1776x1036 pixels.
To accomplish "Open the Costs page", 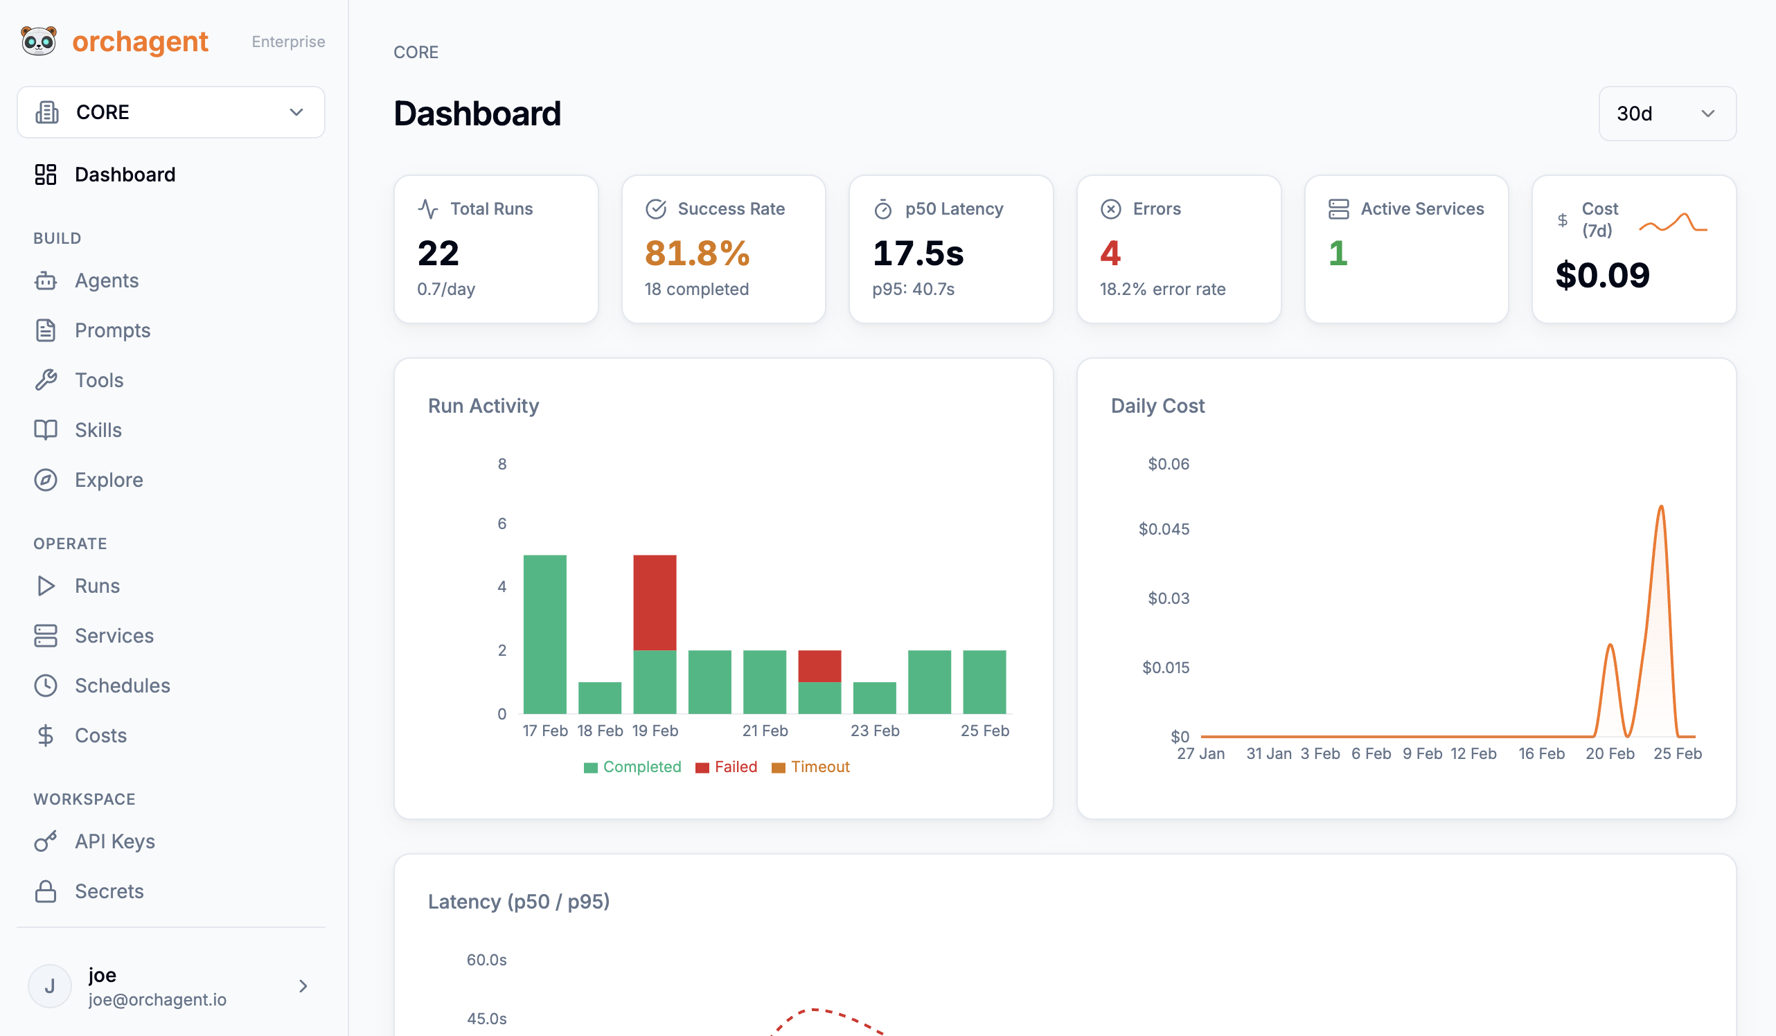I will pyautogui.click(x=100, y=735).
